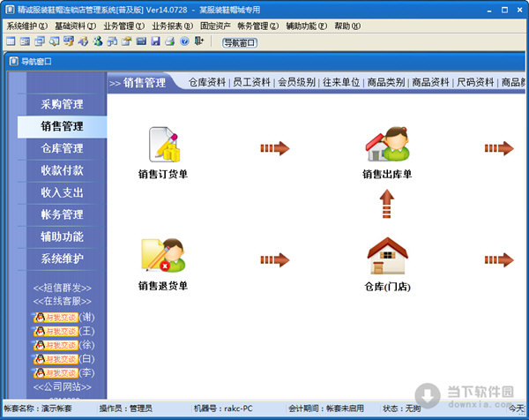Click the 导航窗口 inner window title icon
529x420 pixels.
point(13,62)
